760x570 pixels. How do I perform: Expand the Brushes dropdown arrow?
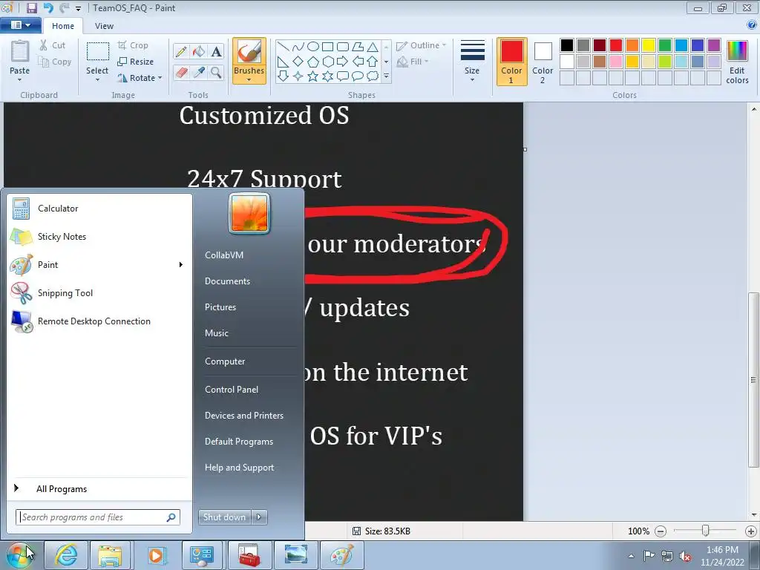(249, 79)
